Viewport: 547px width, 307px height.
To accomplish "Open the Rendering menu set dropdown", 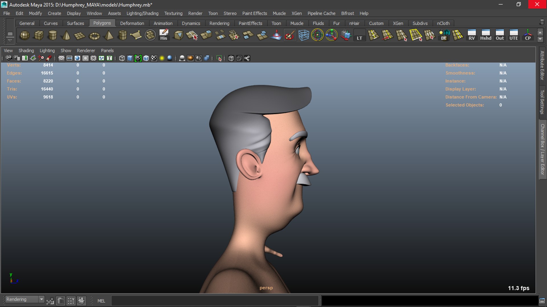I will coord(25,299).
